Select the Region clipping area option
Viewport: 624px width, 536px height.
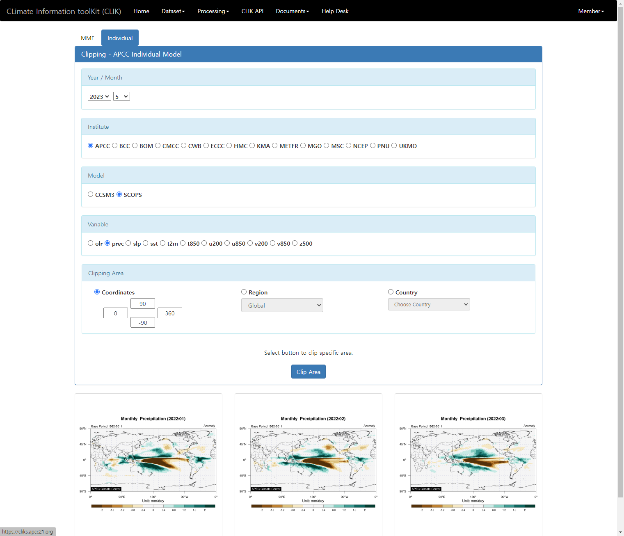pyautogui.click(x=244, y=292)
